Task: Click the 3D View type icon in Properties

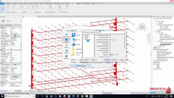Action: click(3, 21)
